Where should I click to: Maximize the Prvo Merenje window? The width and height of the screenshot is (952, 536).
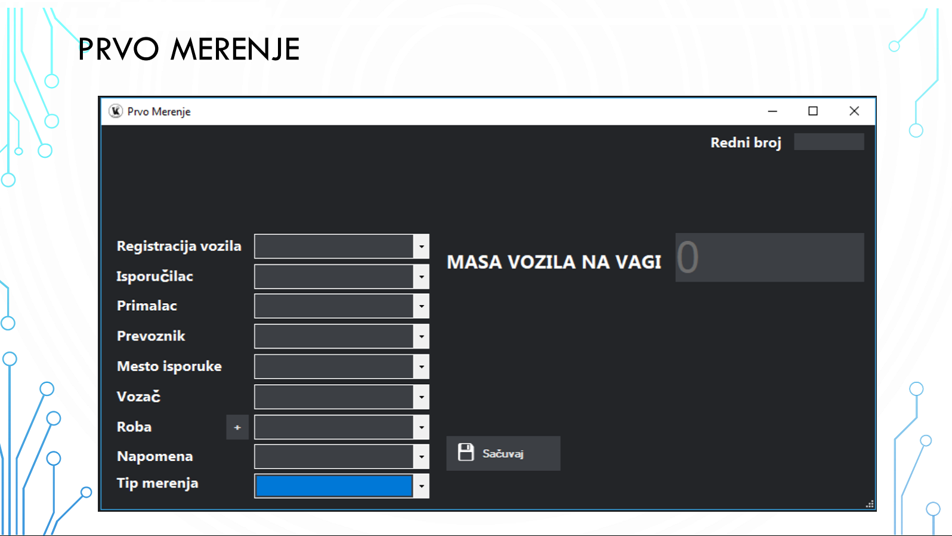(x=813, y=111)
